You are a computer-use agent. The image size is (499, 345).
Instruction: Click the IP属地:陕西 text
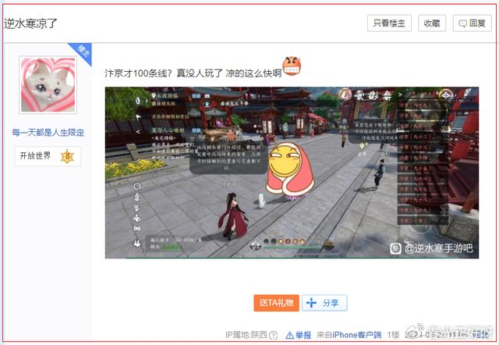point(246,335)
